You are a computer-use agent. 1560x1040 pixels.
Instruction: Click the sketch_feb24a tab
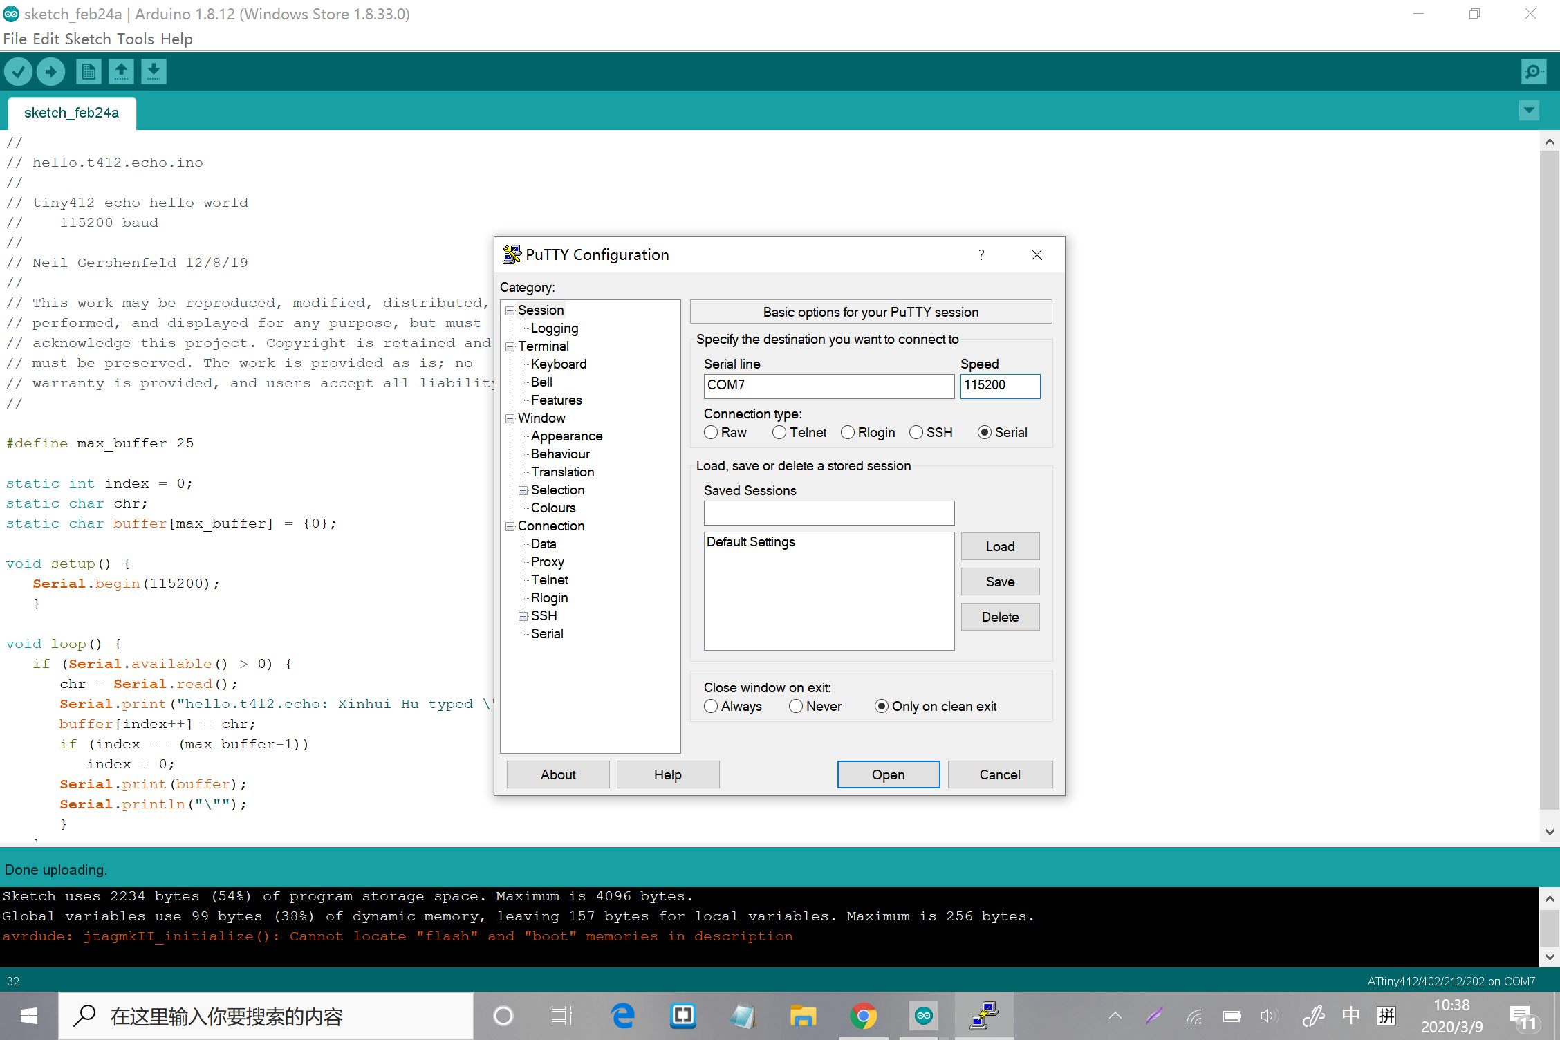pos(72,113)
